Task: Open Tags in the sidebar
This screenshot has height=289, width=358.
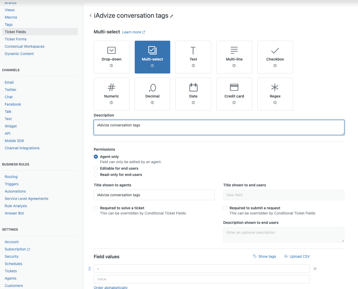Action: coord(9,25)
